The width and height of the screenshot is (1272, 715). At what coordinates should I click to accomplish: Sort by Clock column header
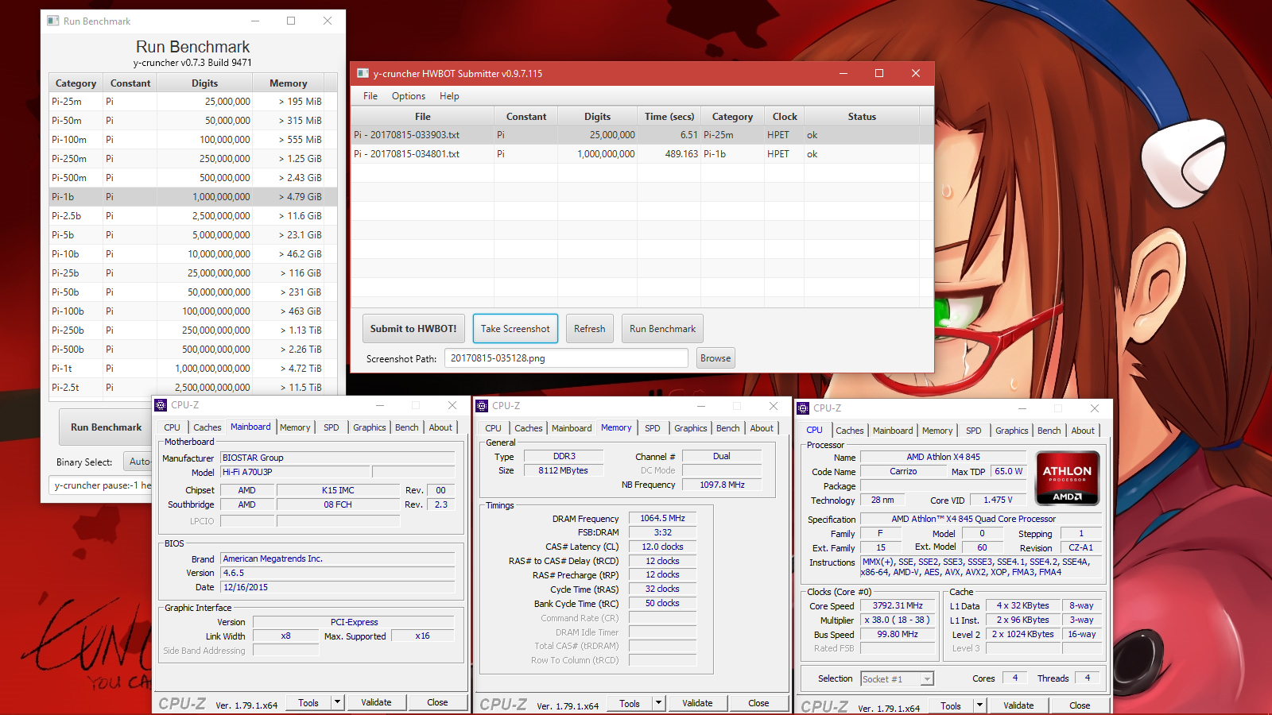pyautogui.click(x=784, y=117)
